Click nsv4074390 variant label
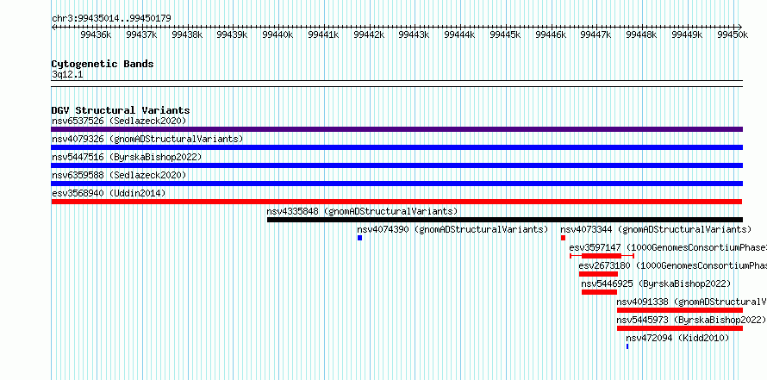This screenshot has width=767, height=380. click(x=452, y=229)
